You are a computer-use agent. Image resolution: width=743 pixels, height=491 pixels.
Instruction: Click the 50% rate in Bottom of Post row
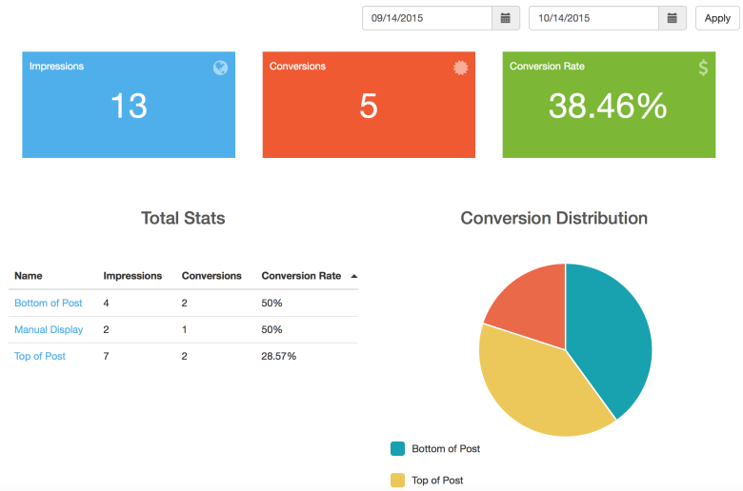272,303
